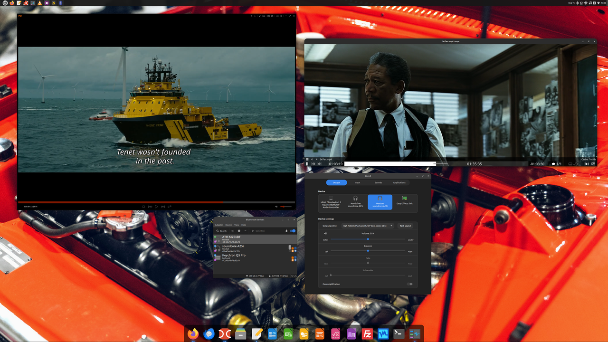
Task: Open Terminal from the dock
Action: tap(399, 334)
